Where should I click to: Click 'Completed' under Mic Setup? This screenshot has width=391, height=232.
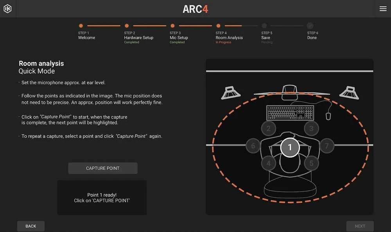[x=177, y=42]
